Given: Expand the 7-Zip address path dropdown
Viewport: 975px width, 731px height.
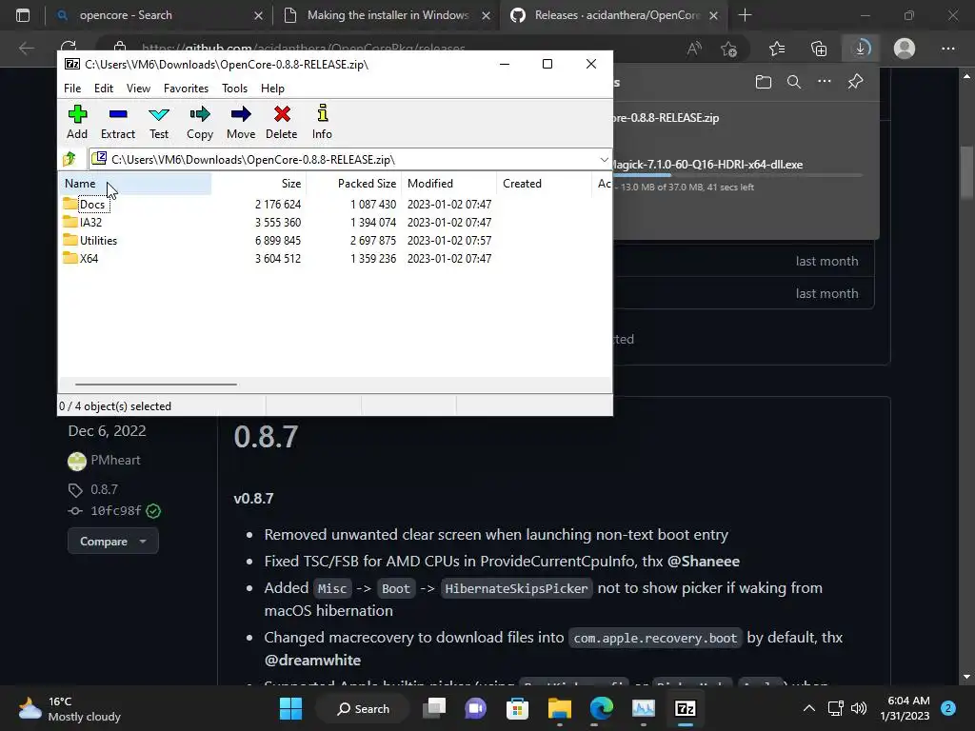Looking at the screenshot, I should tap(604, 160).
